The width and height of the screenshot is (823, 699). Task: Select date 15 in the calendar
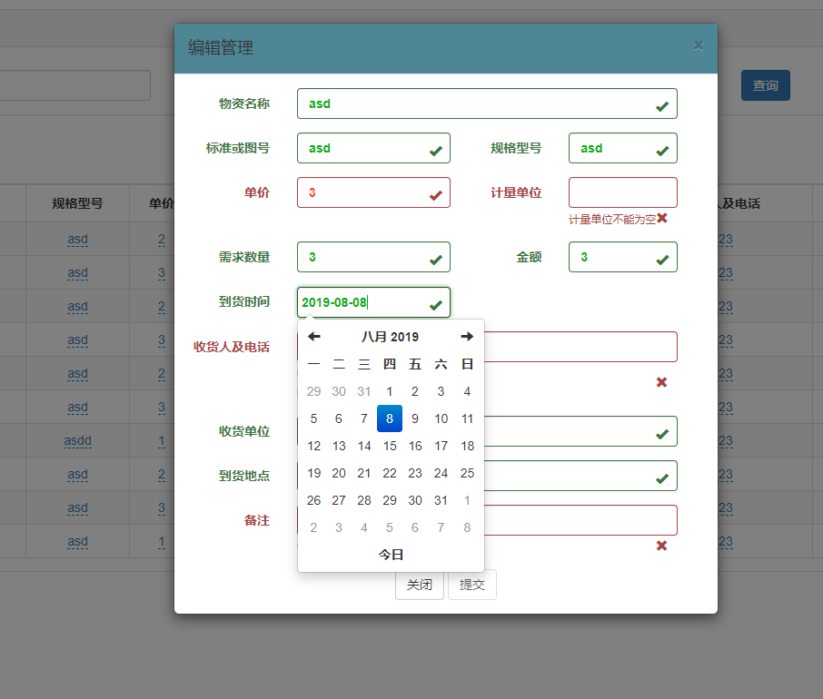pyautogui.click(x=389, y=446)
